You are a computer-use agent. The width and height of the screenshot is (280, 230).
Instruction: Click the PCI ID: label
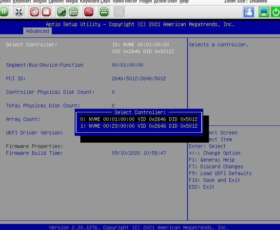[16, 78]
